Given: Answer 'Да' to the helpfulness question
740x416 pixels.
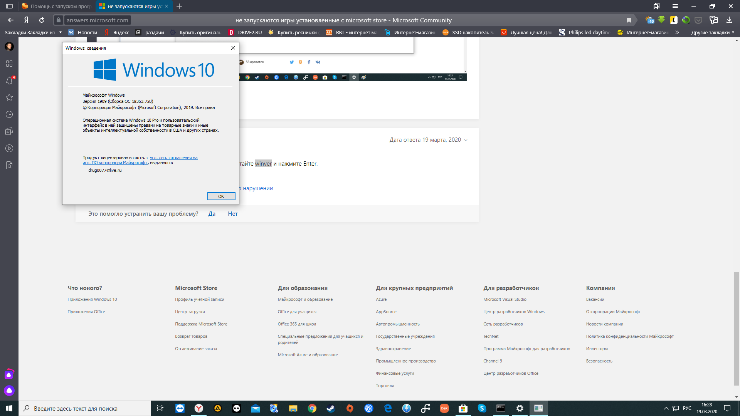Looking at the screenshot, I should coord(212,214).
